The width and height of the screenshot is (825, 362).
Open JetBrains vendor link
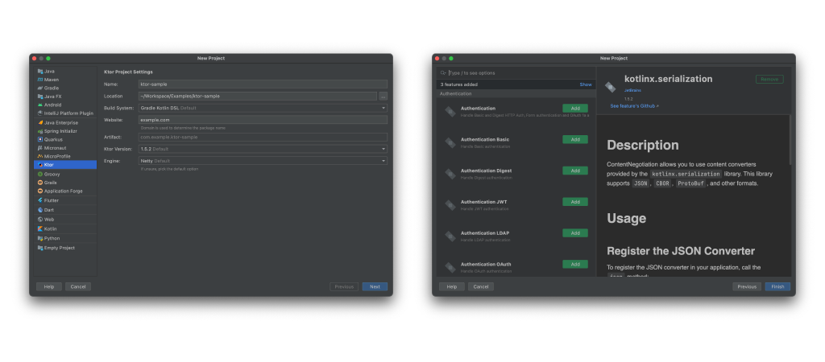click(632, 90)
